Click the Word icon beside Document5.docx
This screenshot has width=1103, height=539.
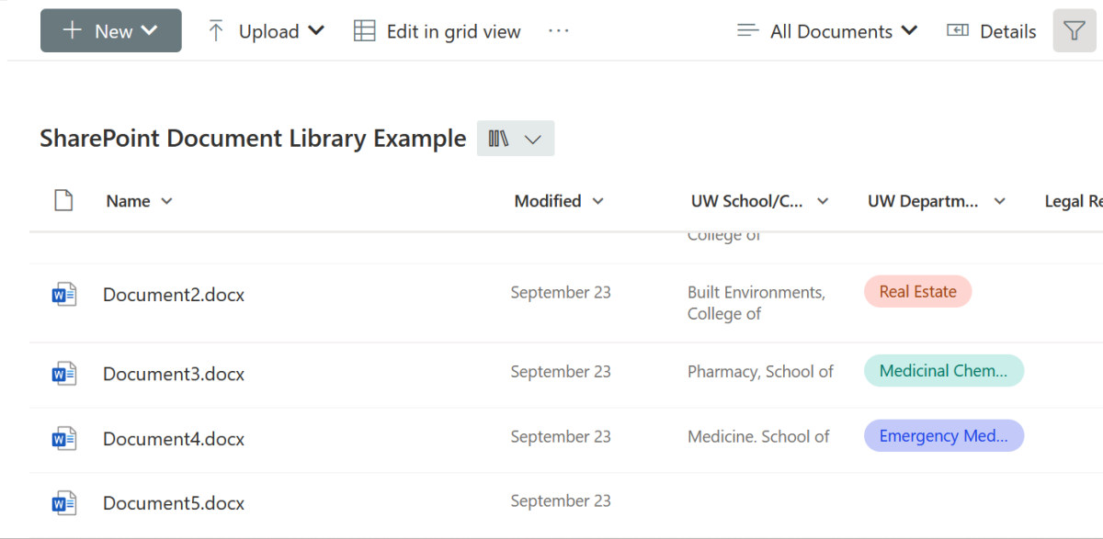63,502
